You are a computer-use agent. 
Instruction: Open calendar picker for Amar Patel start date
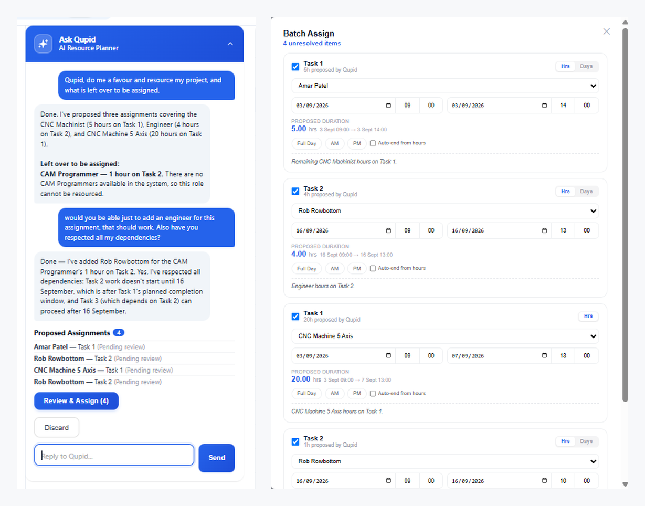click(x=388, y=106)
